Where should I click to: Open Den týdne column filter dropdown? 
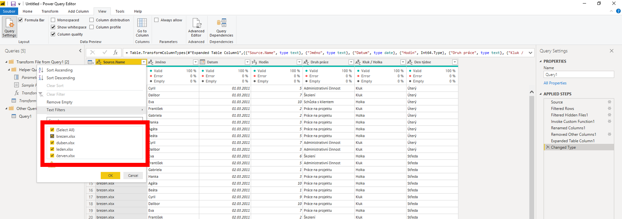[455, 62]
